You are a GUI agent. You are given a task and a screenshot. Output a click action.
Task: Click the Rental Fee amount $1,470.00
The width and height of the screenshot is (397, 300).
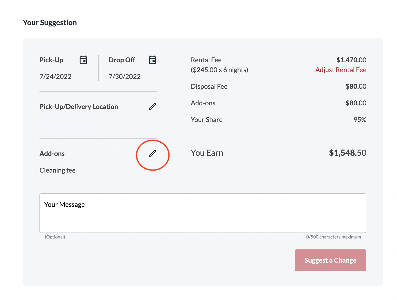point(351,60)
